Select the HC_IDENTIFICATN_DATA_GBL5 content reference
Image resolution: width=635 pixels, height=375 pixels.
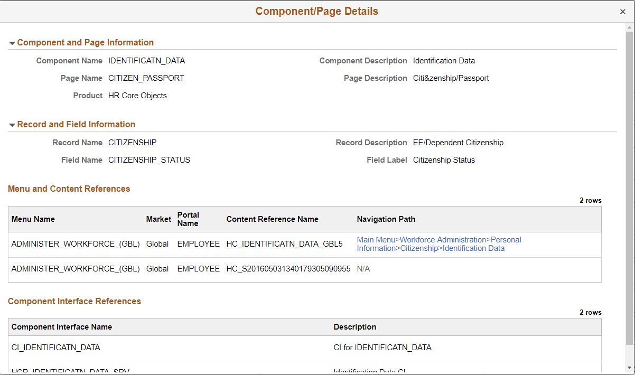point(285,243)
